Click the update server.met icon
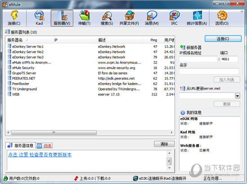Image resolution: width=247 pixels, height=184 pixels. tap(183, 89)
